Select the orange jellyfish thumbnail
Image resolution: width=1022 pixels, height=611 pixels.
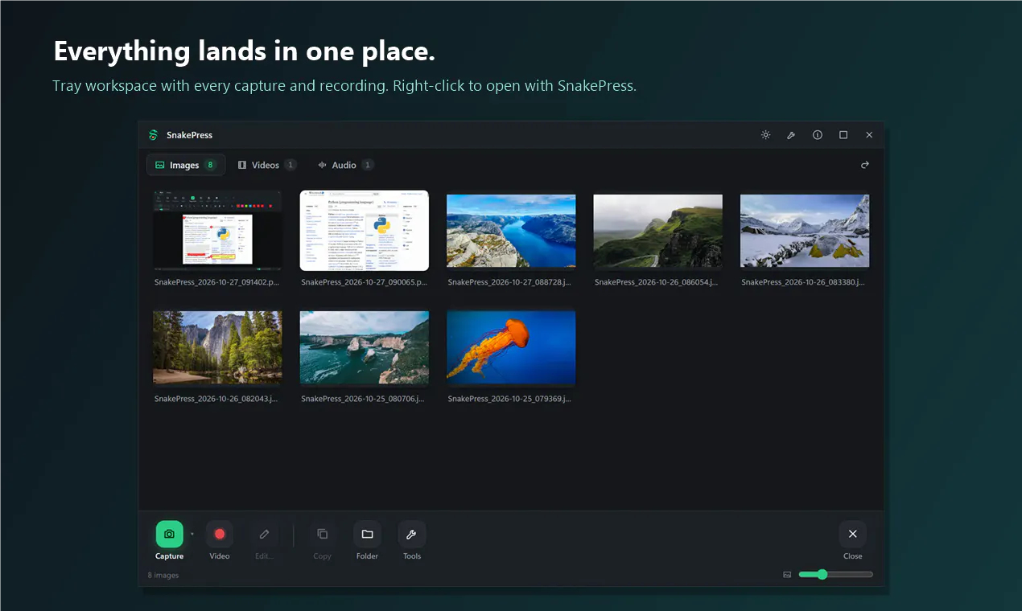coord(511,347)
